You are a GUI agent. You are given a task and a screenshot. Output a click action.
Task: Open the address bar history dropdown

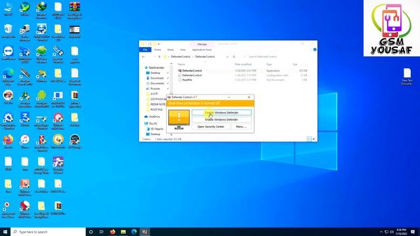tap(228, 57)
